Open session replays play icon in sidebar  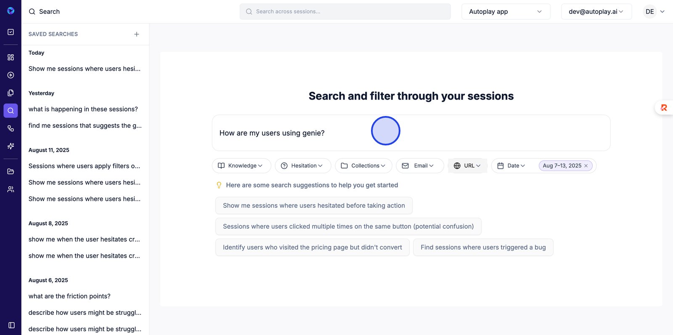[x=11, y=75]
